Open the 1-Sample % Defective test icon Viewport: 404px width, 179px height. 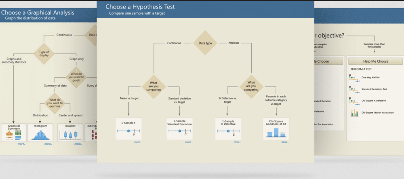click(x=228, y=131)
